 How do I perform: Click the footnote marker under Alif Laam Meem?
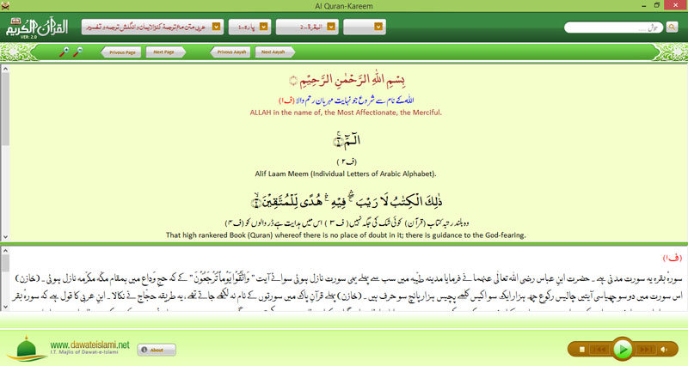click(x=347, y=162)
